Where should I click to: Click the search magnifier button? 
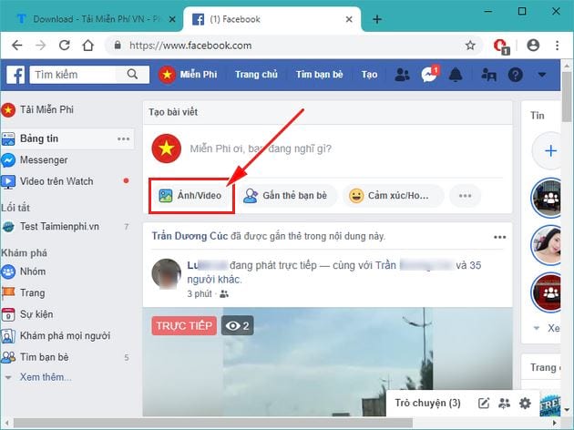tap(132, 75)
